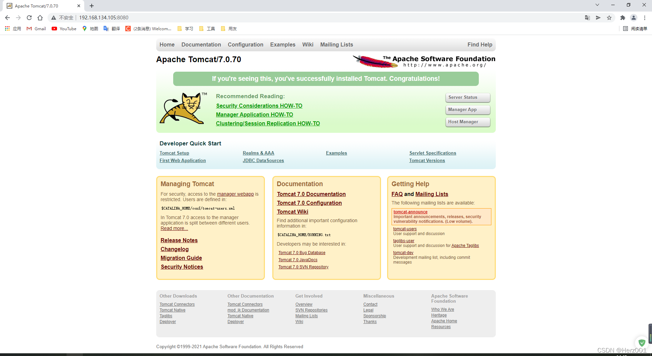Click the green security shield icon
652x356 pixels.
pyautogui.click(x=642, y=342)
